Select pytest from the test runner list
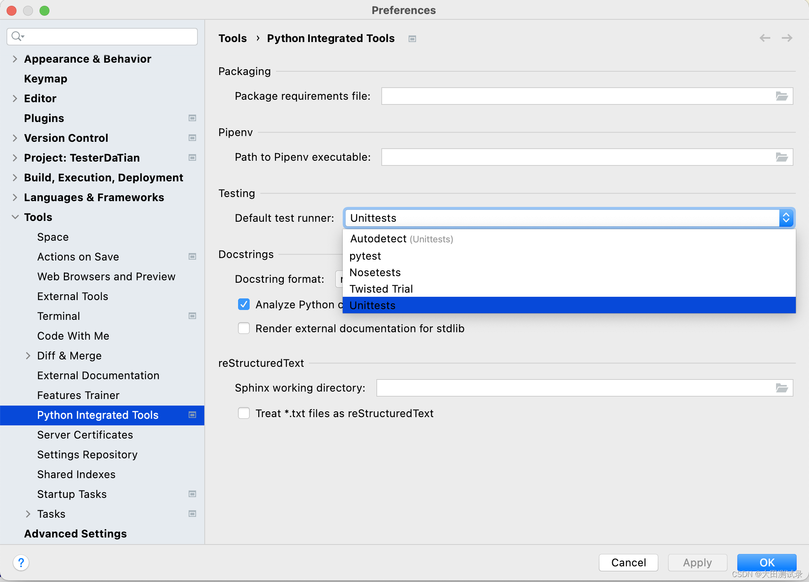This screenshot has width=809, height=582. tap(365, 256)
